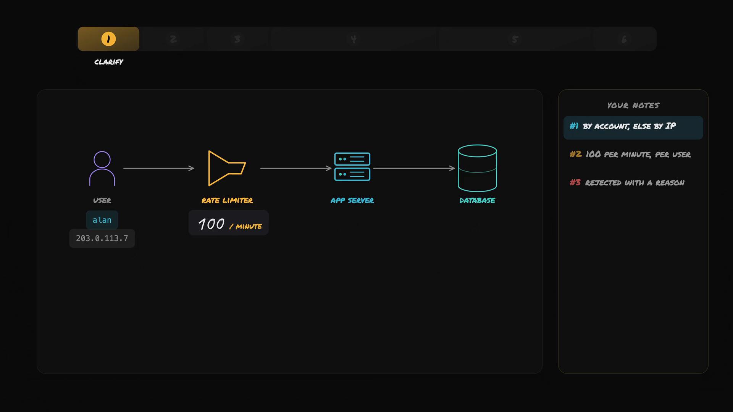
Task: Select the blue App Server icon
Action: coord(352,167)
